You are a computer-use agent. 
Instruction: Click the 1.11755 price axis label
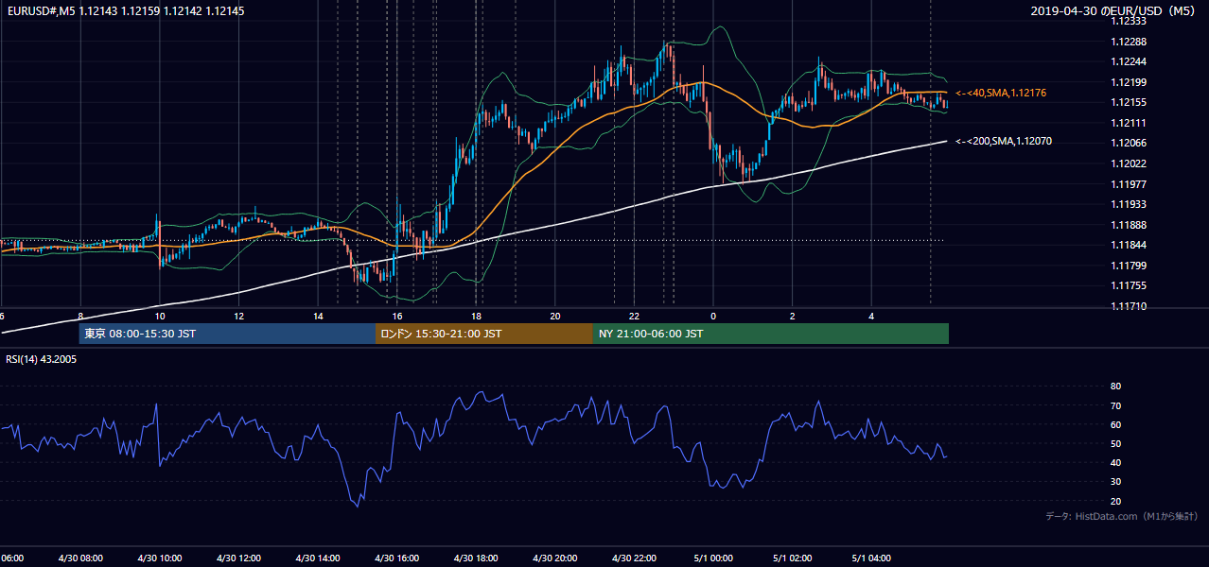tap(1129, 285)
